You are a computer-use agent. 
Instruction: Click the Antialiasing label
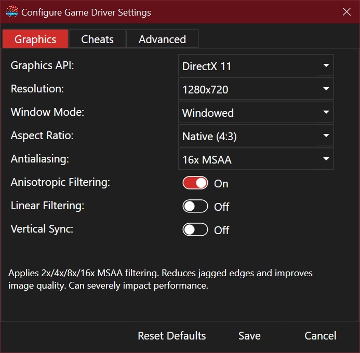point(39,159)
